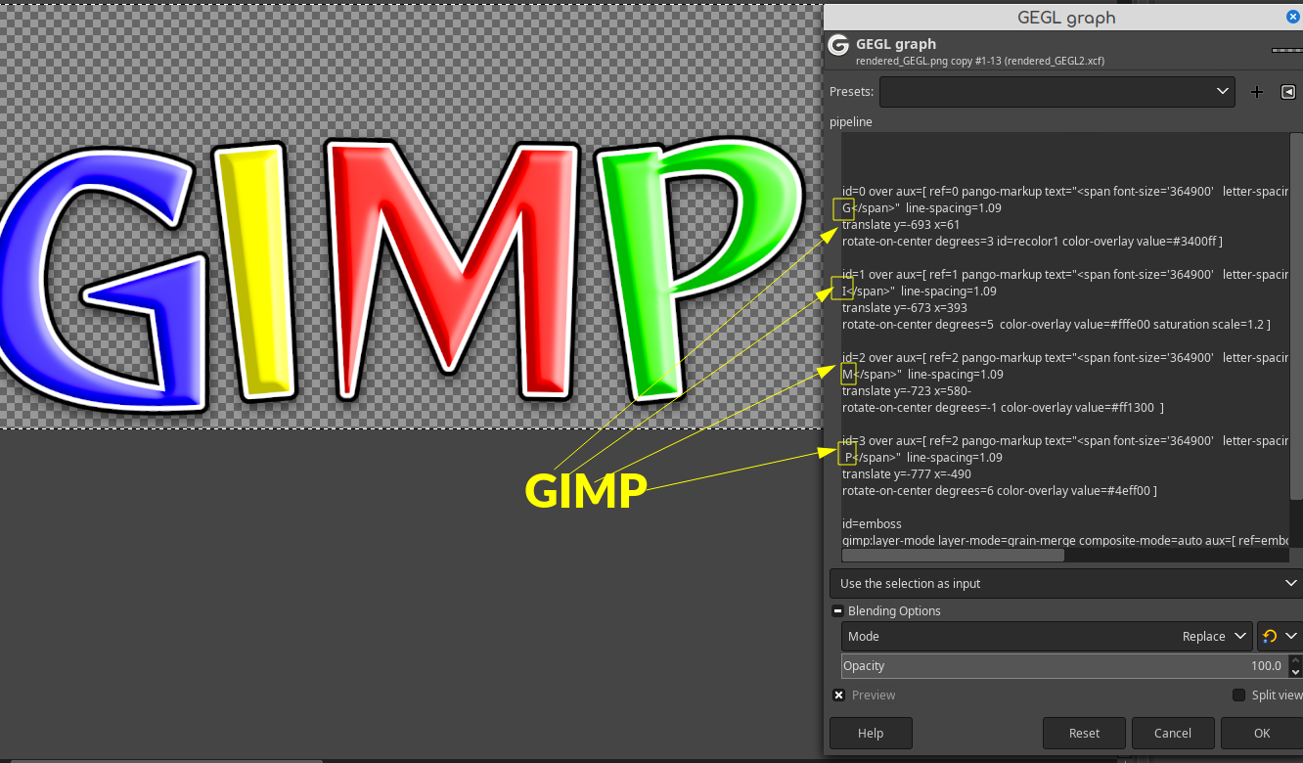Click the Help button

coord(871,733)
